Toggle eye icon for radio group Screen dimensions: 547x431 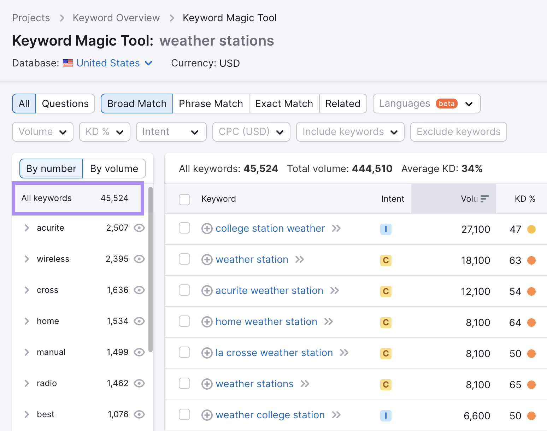[x=139, y=383]
